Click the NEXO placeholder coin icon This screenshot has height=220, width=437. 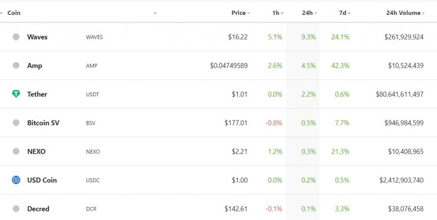pos(16,151)
